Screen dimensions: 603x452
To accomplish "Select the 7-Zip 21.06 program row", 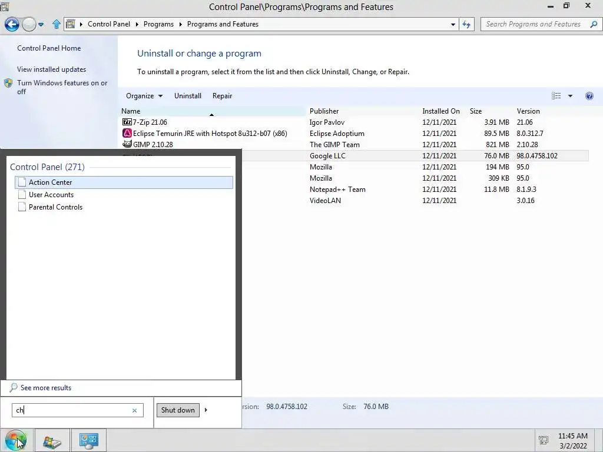I will tap(354, 122).
